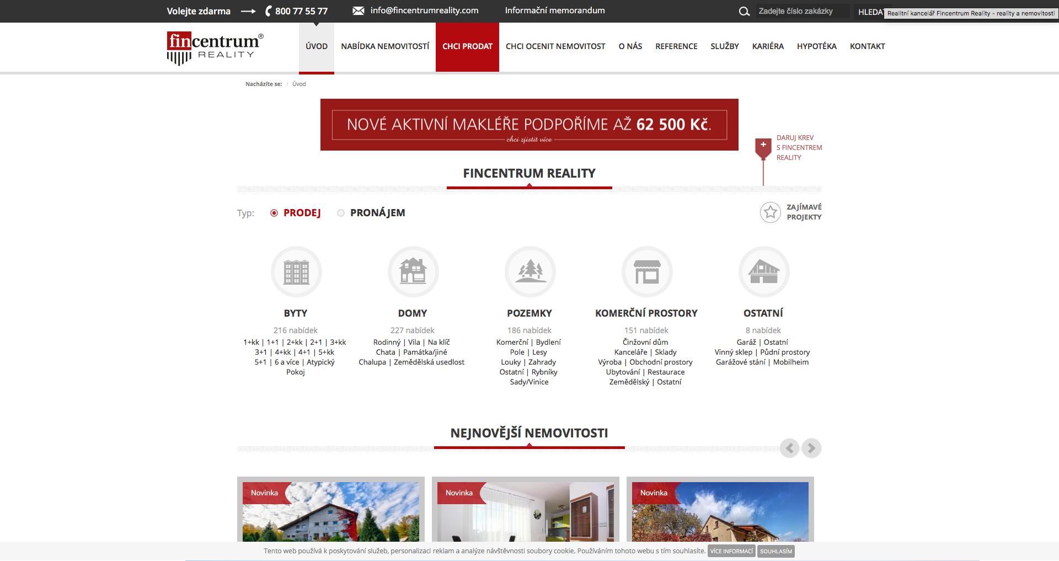Click the next arrow in Nejnovější nemovitosti
Viewport: 1059px width, 561px height.
click(x=811, y=448)
